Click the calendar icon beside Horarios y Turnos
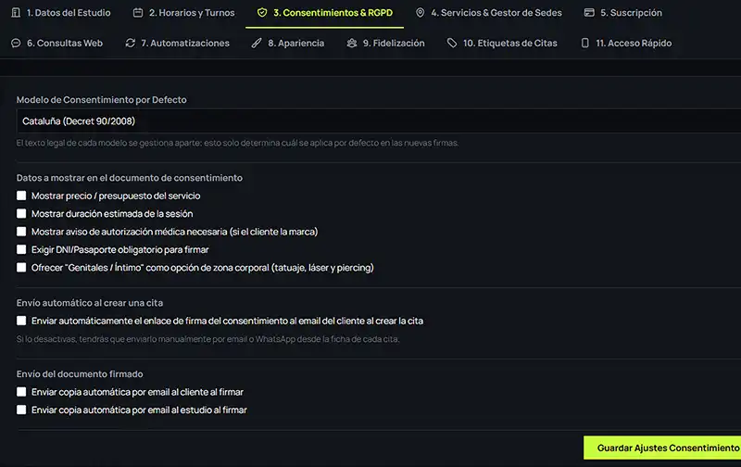 coord(138,13)
